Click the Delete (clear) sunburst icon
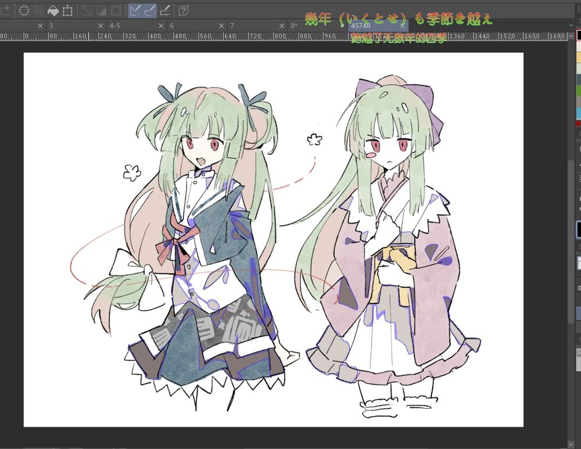The width and height of the screenshot is (581, 449). (x=24, y=10)
